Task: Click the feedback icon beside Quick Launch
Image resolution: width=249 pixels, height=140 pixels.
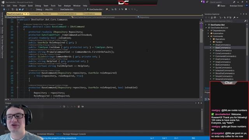Action: tap(207, 2)
